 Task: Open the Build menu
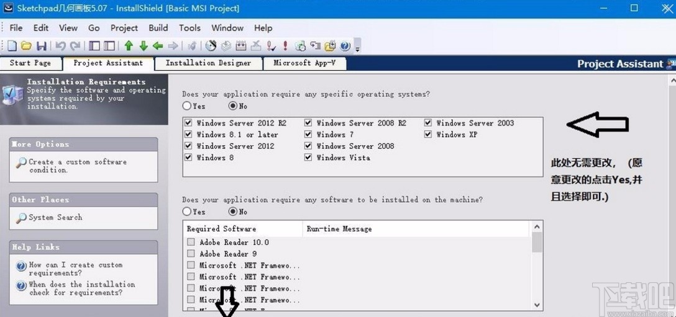[x=158, y=28]
